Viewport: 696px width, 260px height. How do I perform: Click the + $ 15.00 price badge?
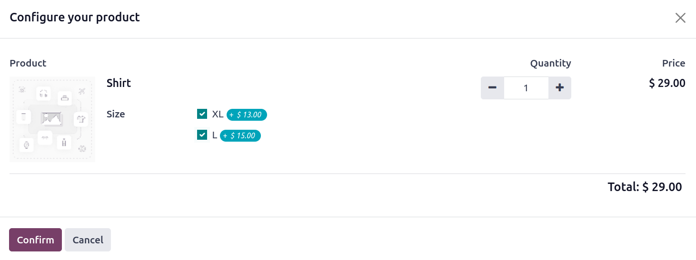coord(240,135)
